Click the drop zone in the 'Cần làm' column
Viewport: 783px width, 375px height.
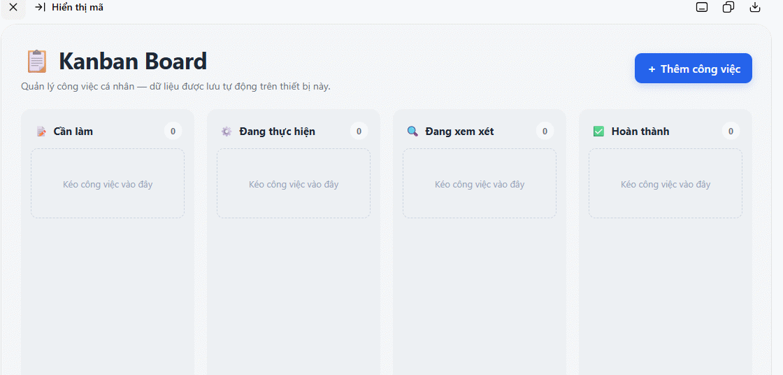tap(108, 183)
